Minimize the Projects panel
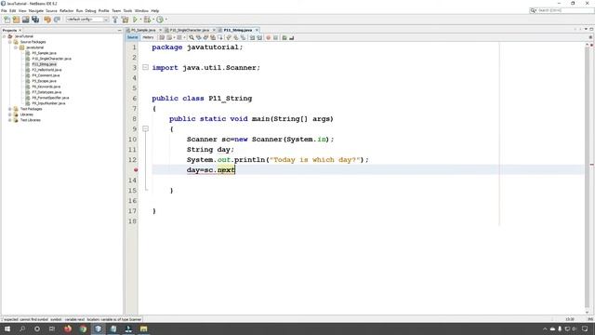595x335 pixels. (120, 31)
